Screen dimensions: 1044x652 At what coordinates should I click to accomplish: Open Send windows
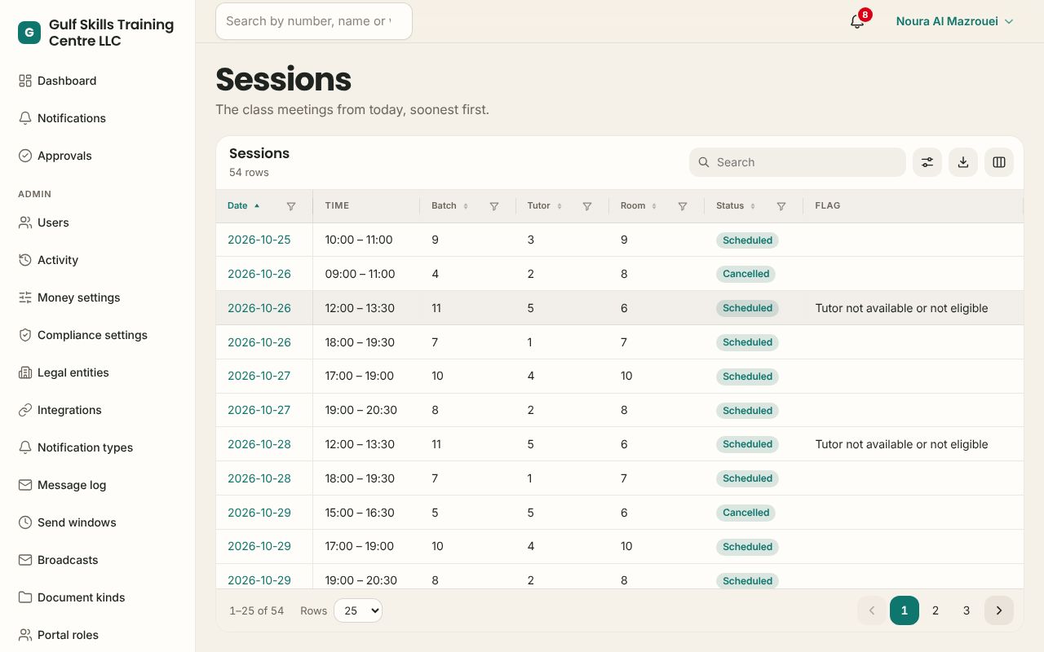coord(98,522)
